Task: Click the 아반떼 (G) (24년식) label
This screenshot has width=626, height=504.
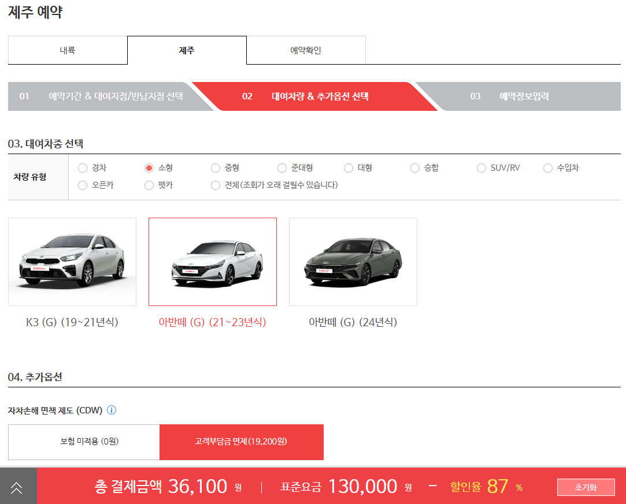Action: (353, 322)
